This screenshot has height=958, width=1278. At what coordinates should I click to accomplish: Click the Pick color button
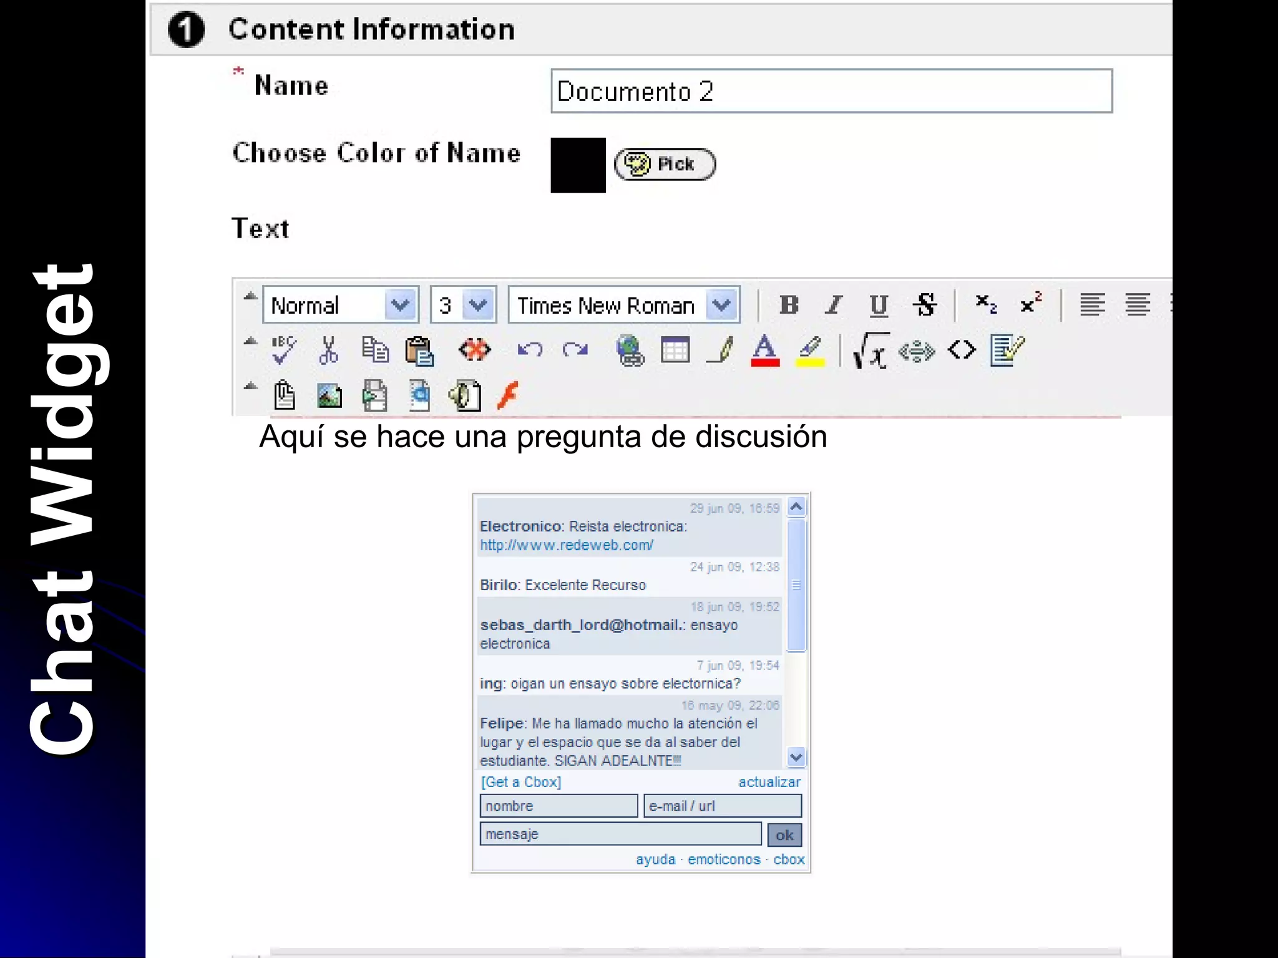pos(665,164)
